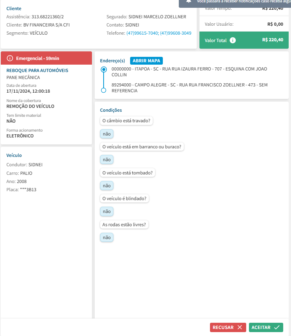Click the Endereço(s) section heading
The image size is (291, 336).
(112, 61)
